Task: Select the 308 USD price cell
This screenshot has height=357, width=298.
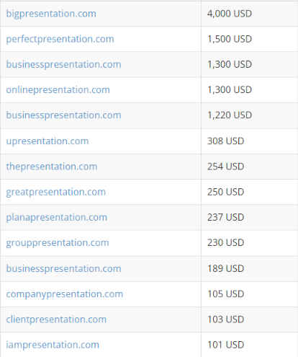Action: [250, 141]
